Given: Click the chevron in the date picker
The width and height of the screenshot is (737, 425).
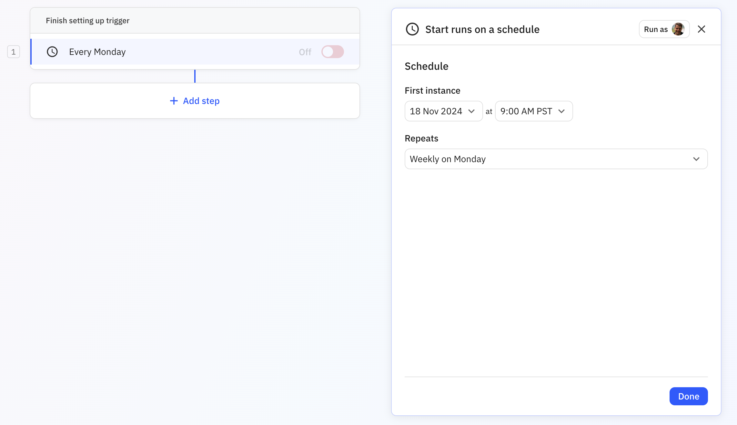Looking at the screenshot, I should [471, 111].
